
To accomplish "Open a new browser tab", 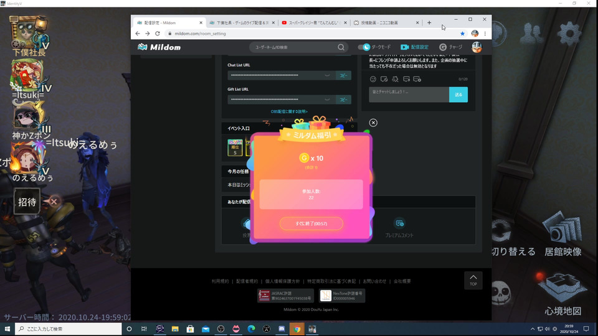I will [429, 23].
